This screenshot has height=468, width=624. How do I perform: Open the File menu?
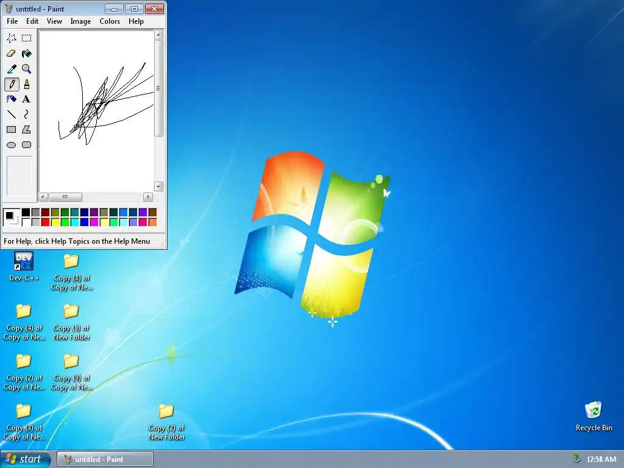click(12, 21)
